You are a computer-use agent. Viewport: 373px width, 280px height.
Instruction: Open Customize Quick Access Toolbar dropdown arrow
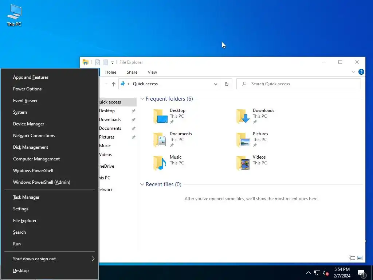point(112,63)
